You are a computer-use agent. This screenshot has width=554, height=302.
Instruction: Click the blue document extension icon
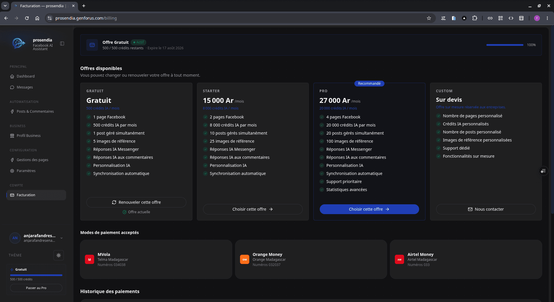pos(454,18)
